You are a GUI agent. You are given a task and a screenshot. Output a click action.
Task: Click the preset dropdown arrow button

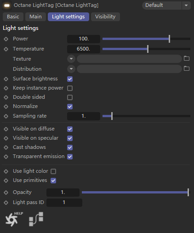[x=186, y=6]
